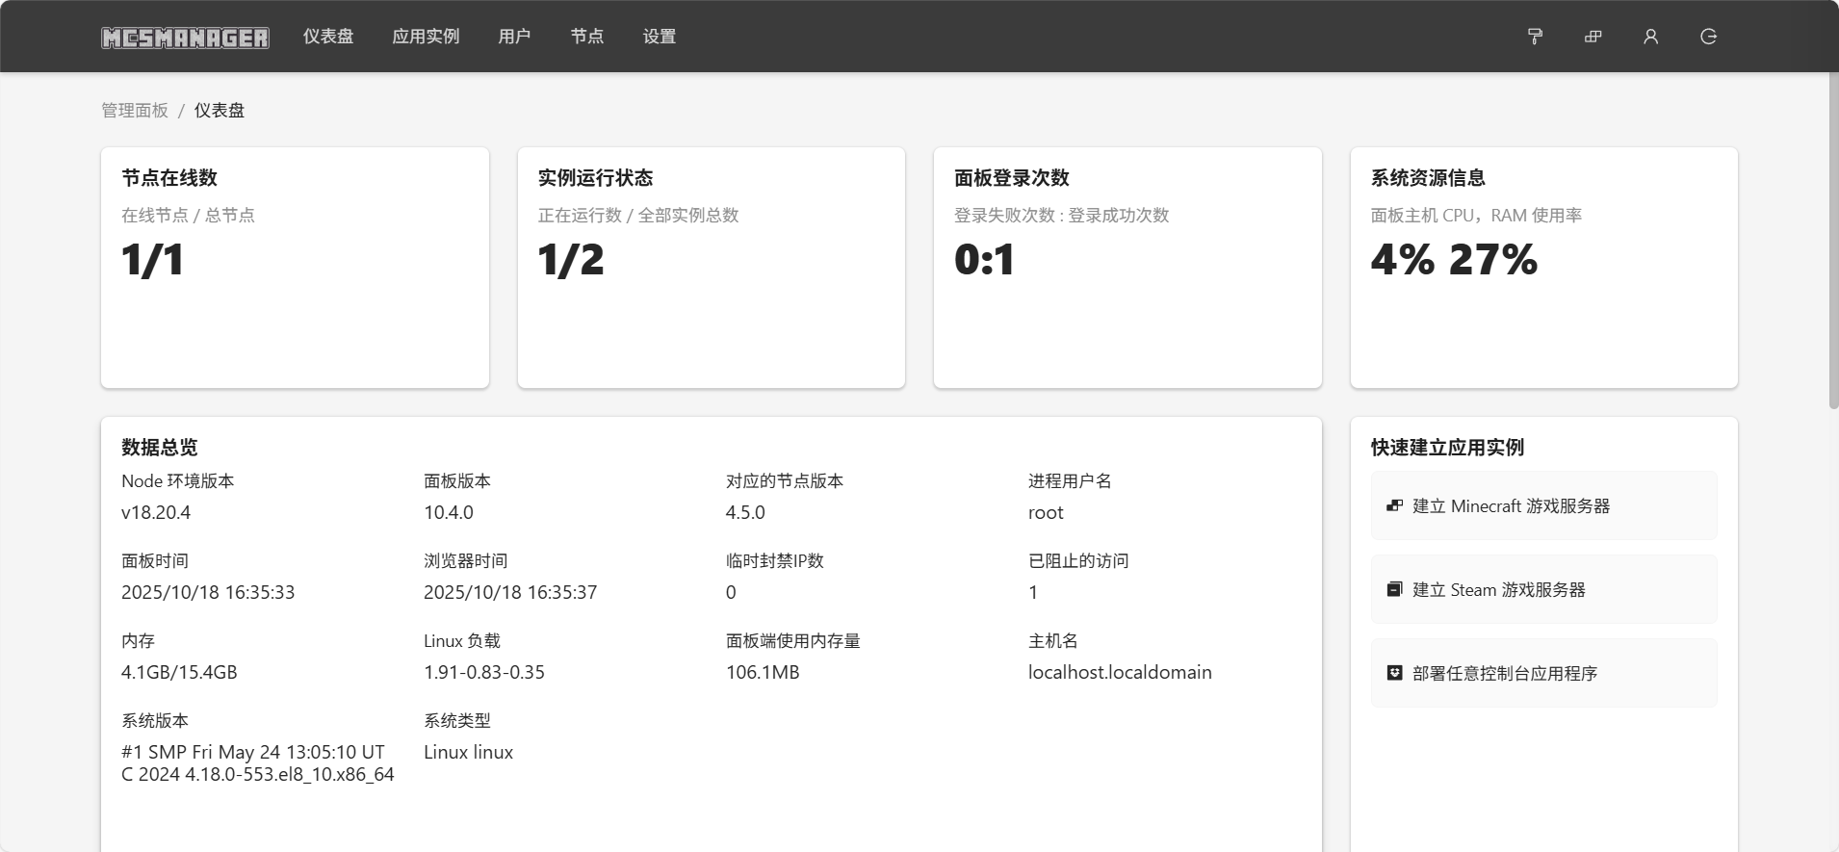1839x852 pixels.
Task: Go to the 应用实例 menu item
Action: (x=426, y=37)
